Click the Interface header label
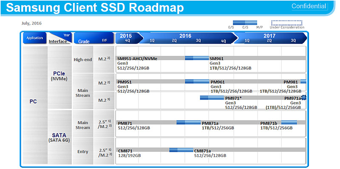 [x=58, y=42]
